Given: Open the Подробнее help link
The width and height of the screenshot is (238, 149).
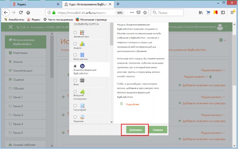Looking at the screenshot, I should pos(132,104).
